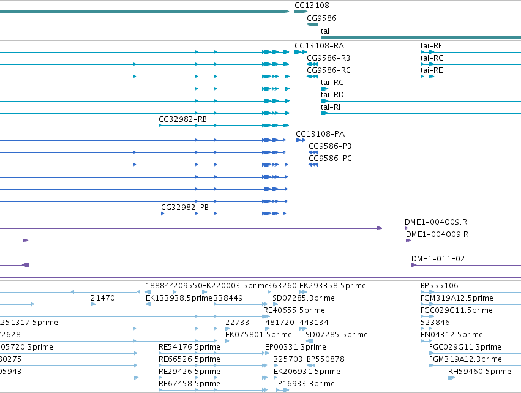Click the RE29426.5prime EST label
This screenshot has height=393, width=521.
[189, 372]
